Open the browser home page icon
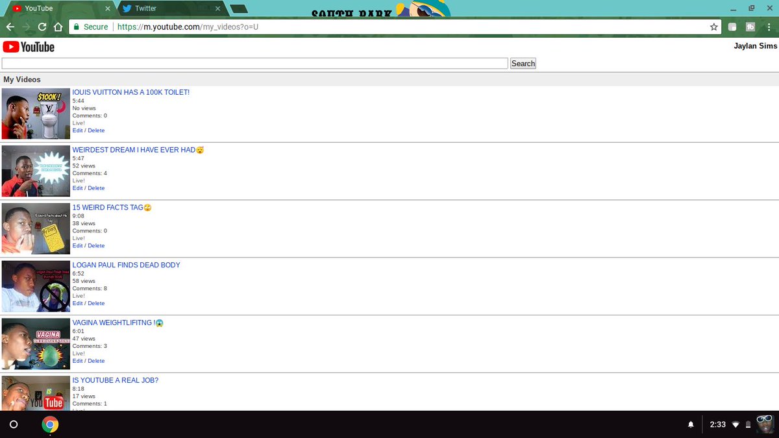The width and height of the screenshot is (779, 438). click(x=58, y=27)
